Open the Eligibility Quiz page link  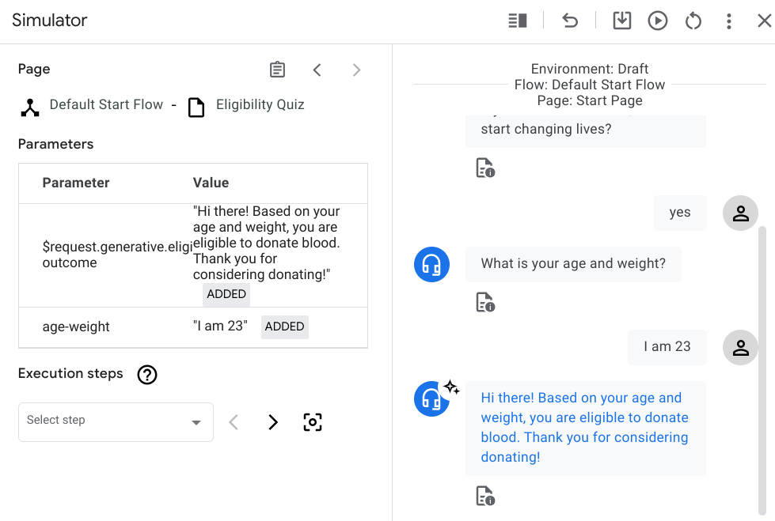[x=260, y=105]
